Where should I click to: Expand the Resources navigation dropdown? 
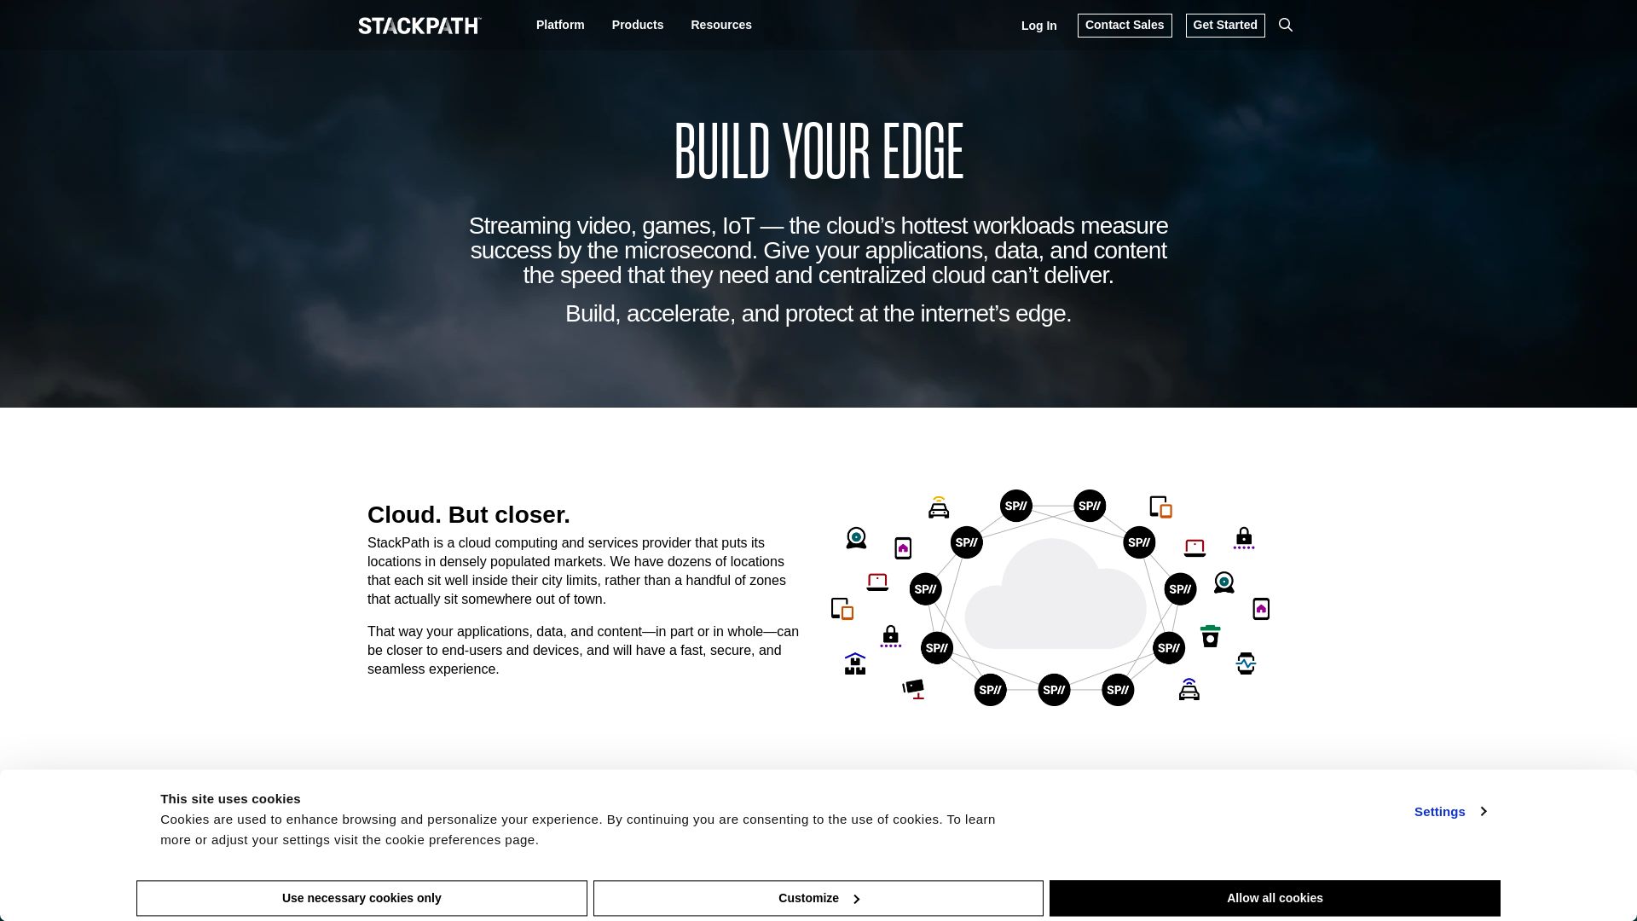pyautogui.click(x=720, y=25)
